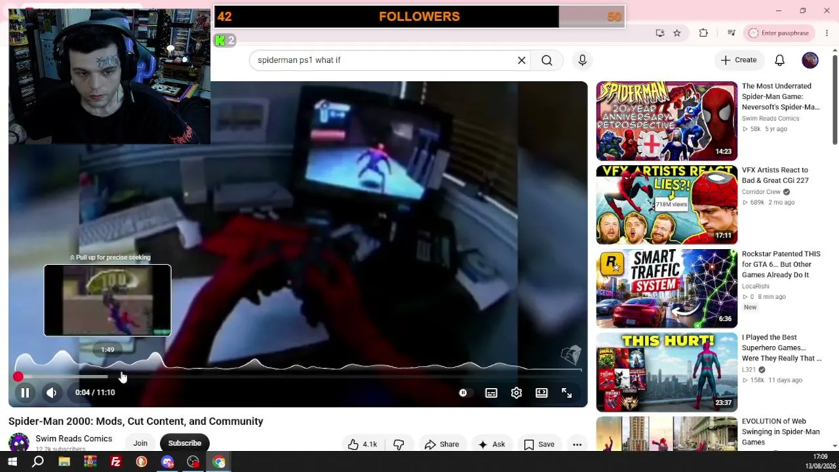
Task: Open the account avatar menu
Action: [810, 60]
